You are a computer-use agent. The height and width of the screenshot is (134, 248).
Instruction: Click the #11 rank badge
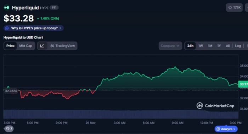coord(54,7)
